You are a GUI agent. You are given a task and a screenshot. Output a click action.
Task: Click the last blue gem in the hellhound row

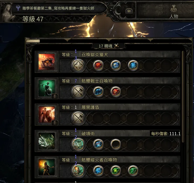133,65
